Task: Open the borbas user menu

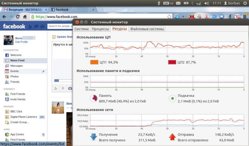Action: pyautogui.click(x=232, y=3)
